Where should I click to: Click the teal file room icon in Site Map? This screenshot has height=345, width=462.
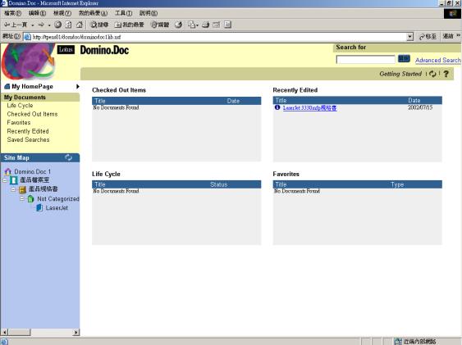[14, 180]
